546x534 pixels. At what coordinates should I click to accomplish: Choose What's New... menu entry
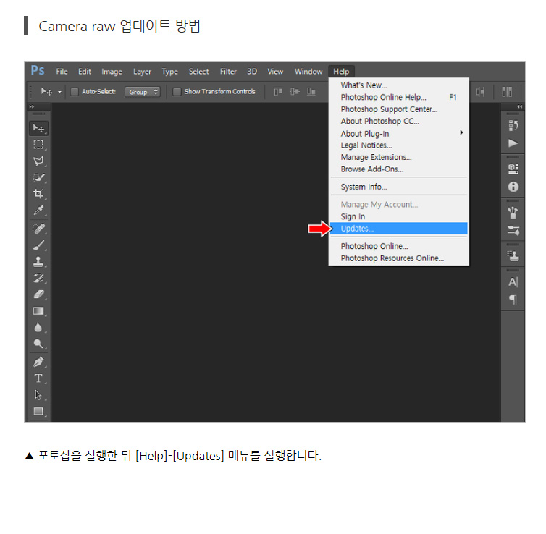click(399, 85)
